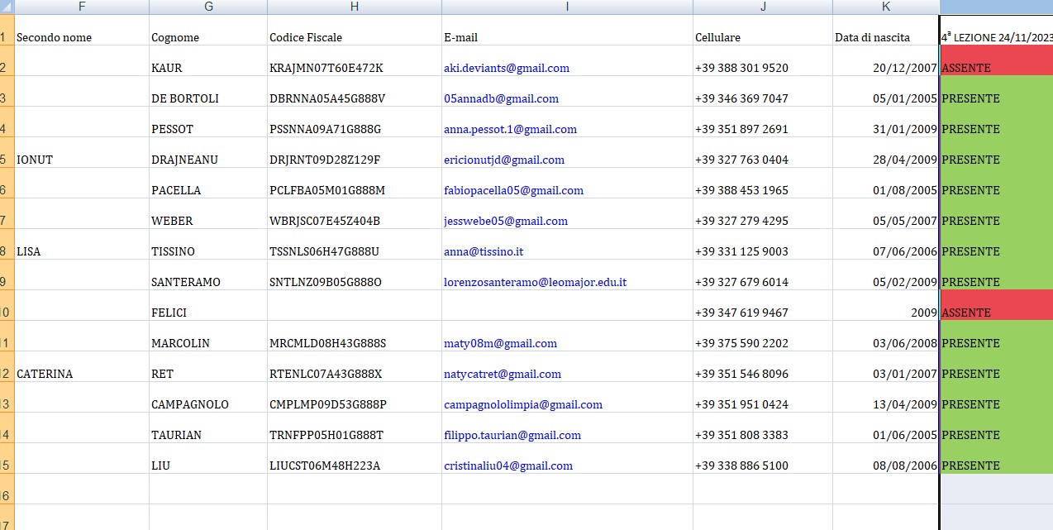
Task: Open email link anna.pessot.1@gmail.com
Action: (510, 129)
